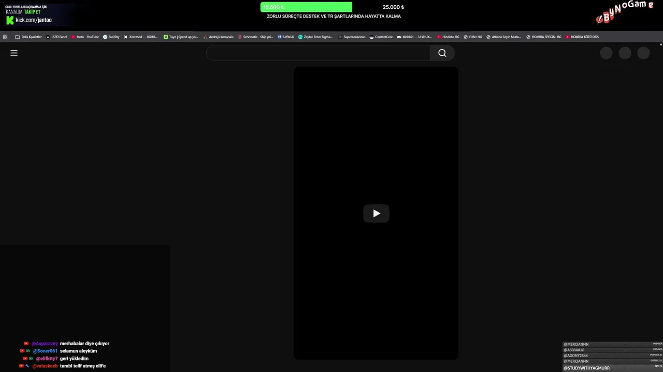Click the @AGONY2544 member row
The image size is (663, 372).
click(613, 355)
